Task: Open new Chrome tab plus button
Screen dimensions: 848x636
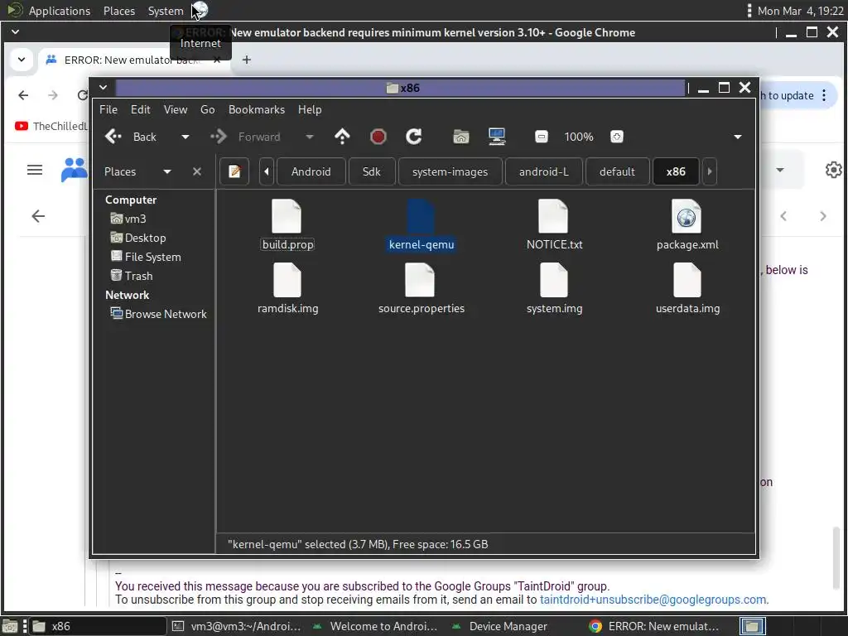Action: [247, 60]
